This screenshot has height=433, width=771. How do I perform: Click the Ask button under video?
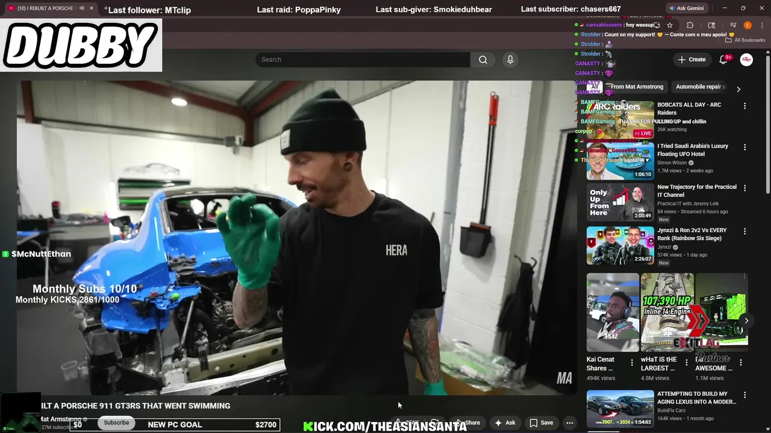point(505,423)
